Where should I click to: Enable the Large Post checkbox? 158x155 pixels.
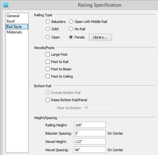pyautogui.click(x=48, y=54)
